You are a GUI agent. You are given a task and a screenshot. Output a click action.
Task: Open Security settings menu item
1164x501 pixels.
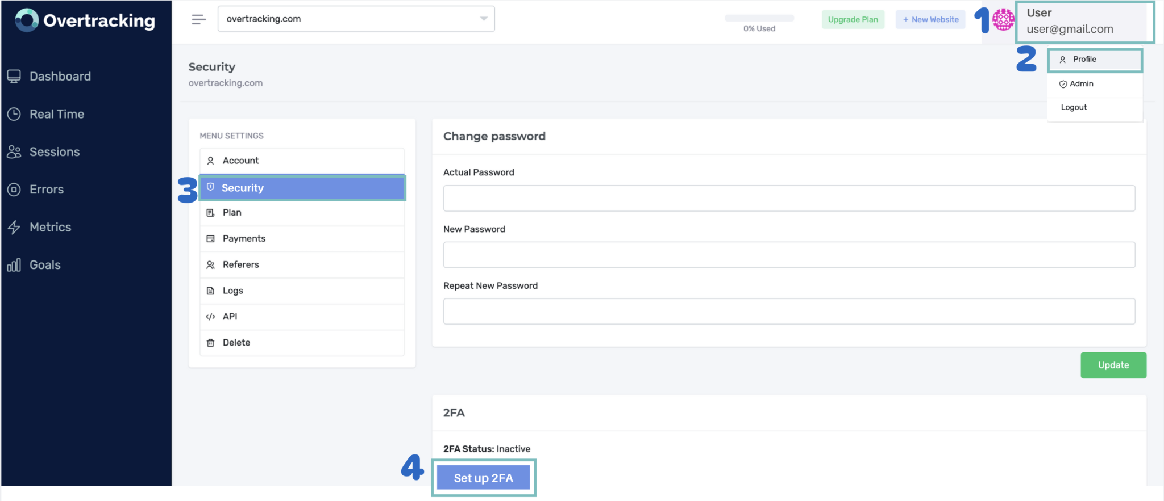pyautogui.click(x=302, y=188)
